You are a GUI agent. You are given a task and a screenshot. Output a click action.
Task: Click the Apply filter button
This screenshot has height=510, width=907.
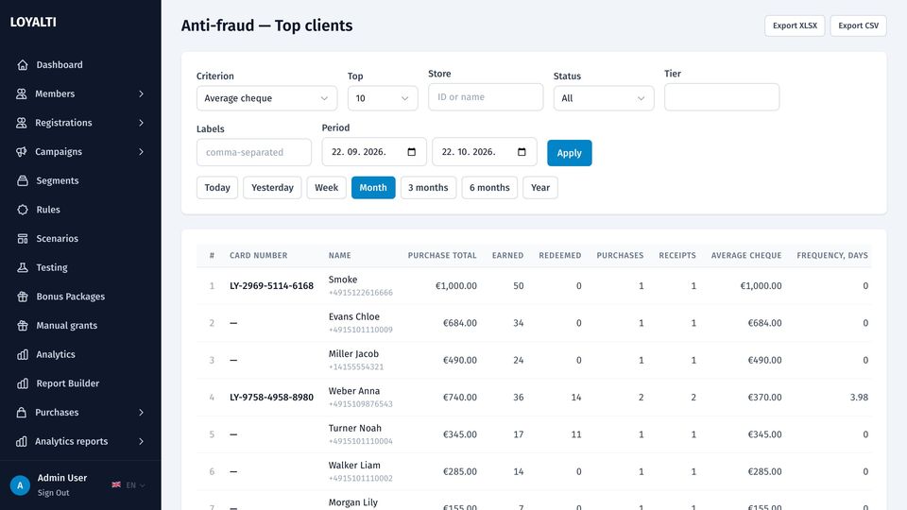tap(569, 153)
